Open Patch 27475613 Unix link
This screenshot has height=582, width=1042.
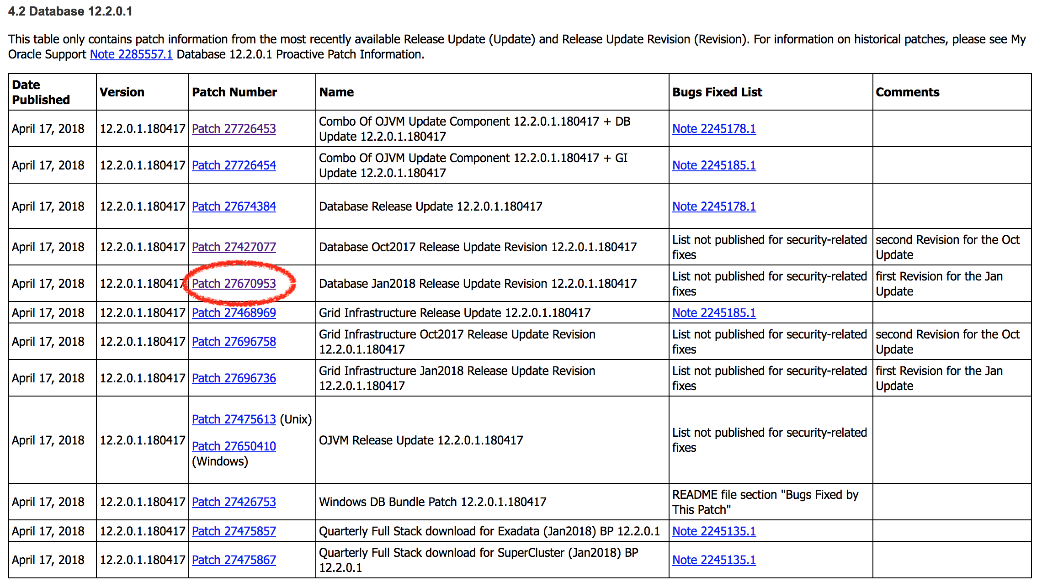coord(234,419)
